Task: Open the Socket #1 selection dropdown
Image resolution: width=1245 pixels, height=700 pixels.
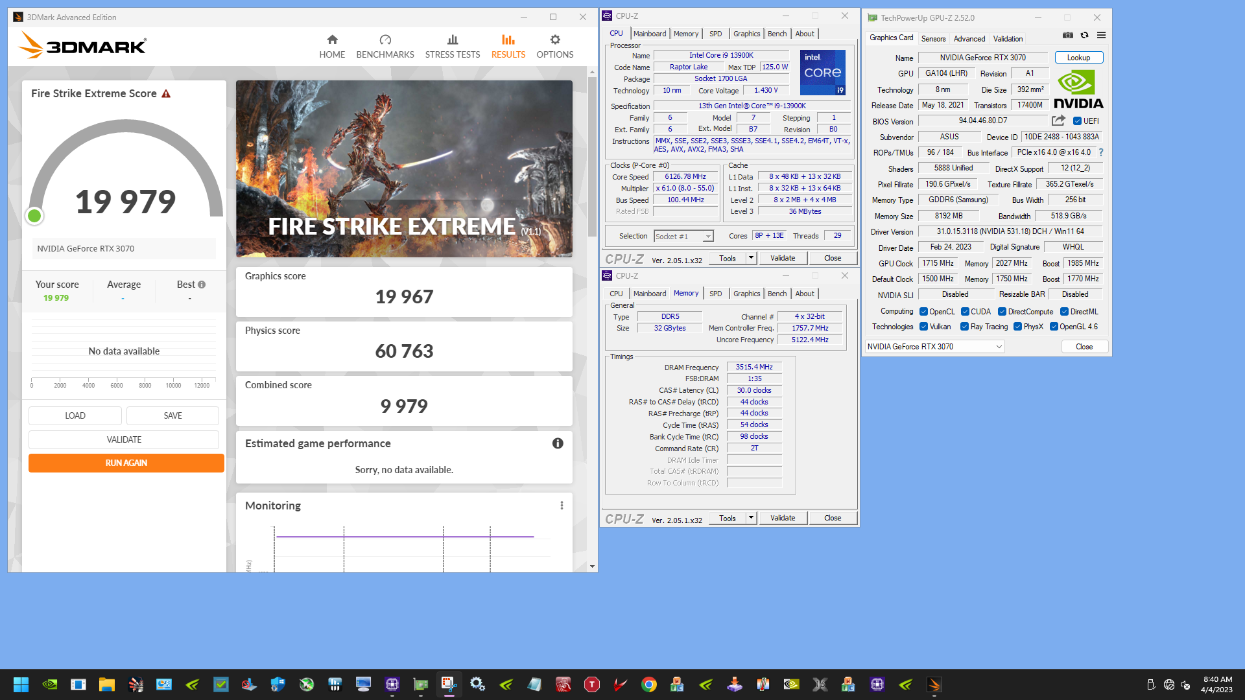Action: [683, 237]
